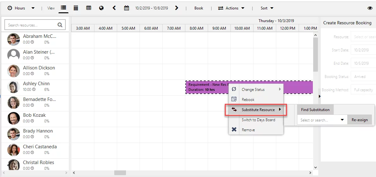Choose Change Status in context menu
This screenshot has height=177, width=376.
(x=253, y=89)
